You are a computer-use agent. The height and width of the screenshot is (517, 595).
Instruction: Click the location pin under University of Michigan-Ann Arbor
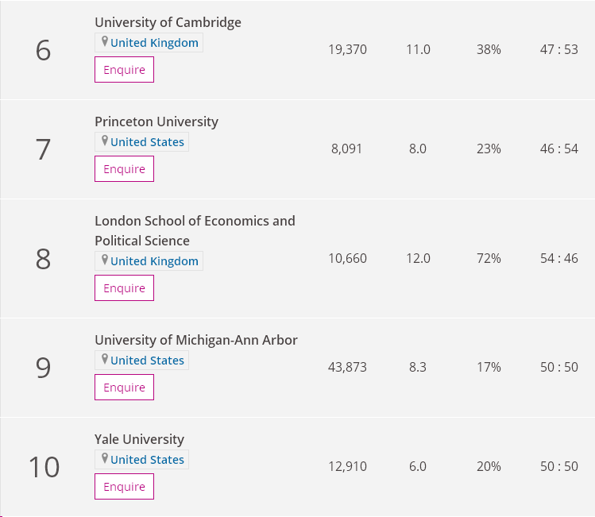coord(104,360)
